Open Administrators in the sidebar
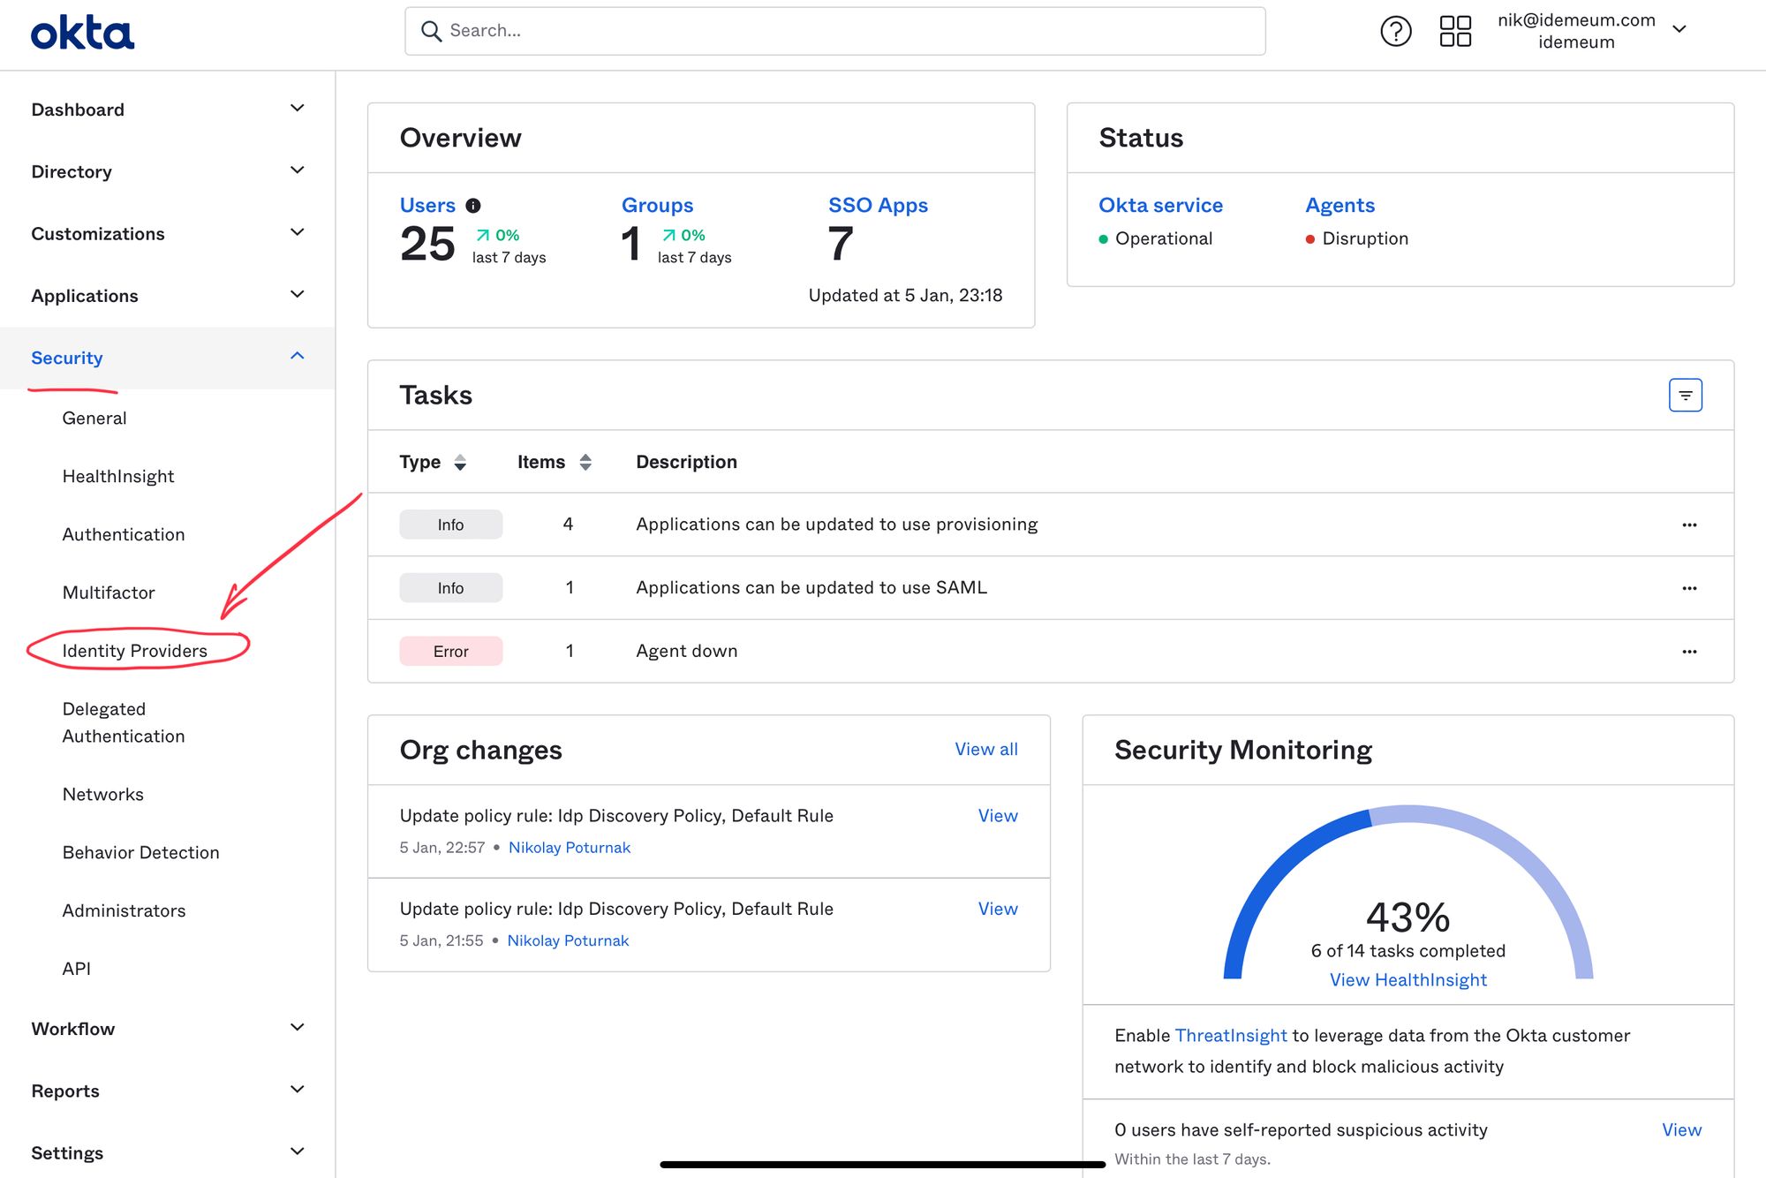The width and height of the screenshot is (1766, 1178). pyautogui.click(x=125, y=911)
